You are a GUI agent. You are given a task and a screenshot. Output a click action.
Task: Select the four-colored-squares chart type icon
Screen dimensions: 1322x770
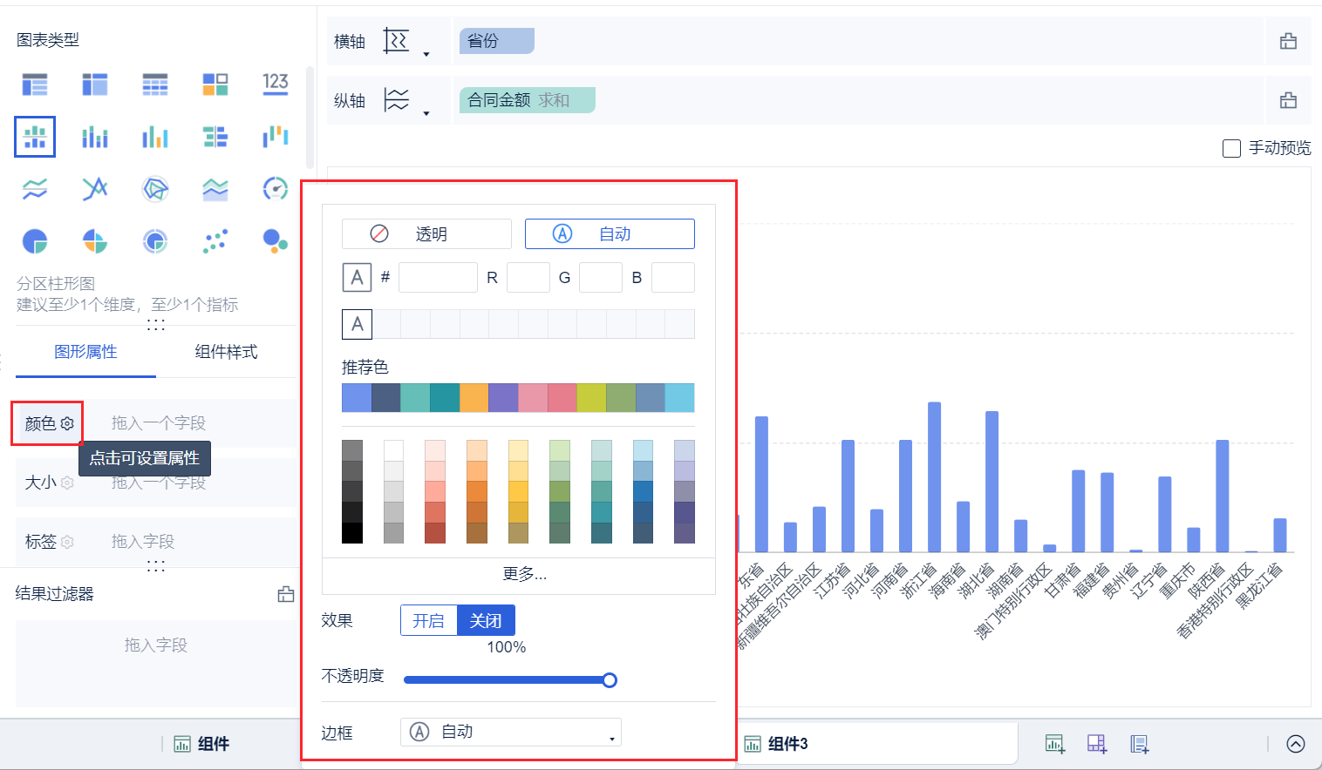tap(215, 84)
